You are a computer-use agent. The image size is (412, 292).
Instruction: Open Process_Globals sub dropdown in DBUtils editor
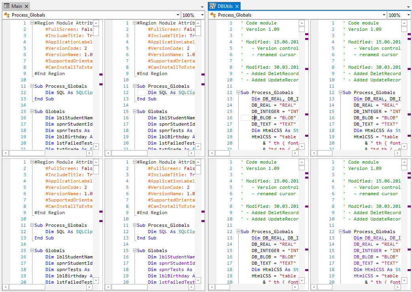384,15
